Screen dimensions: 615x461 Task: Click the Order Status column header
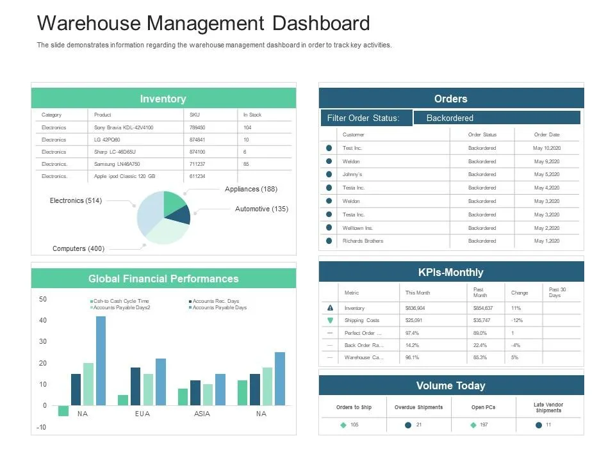click(x=482, y=134)
